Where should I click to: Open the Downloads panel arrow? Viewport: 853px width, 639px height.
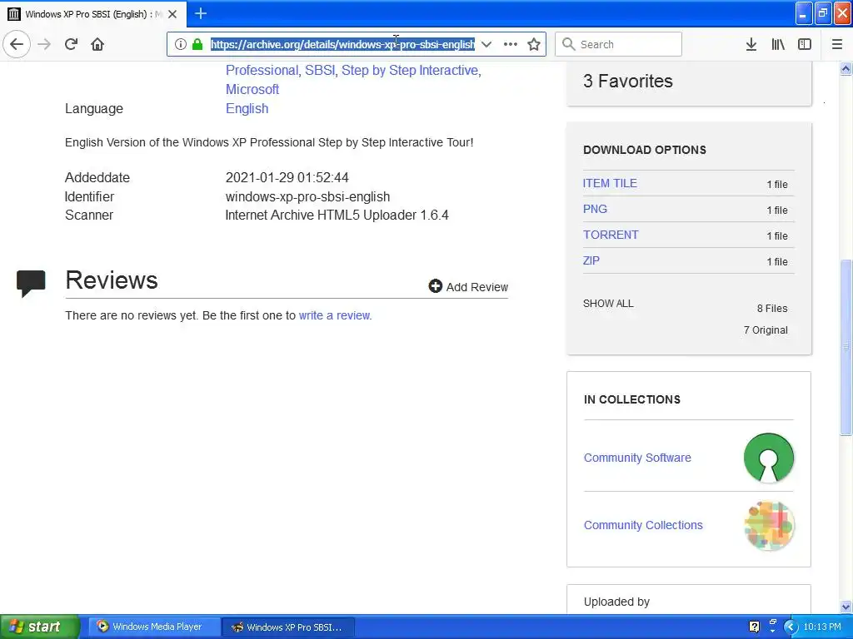[x=751, y=44]
